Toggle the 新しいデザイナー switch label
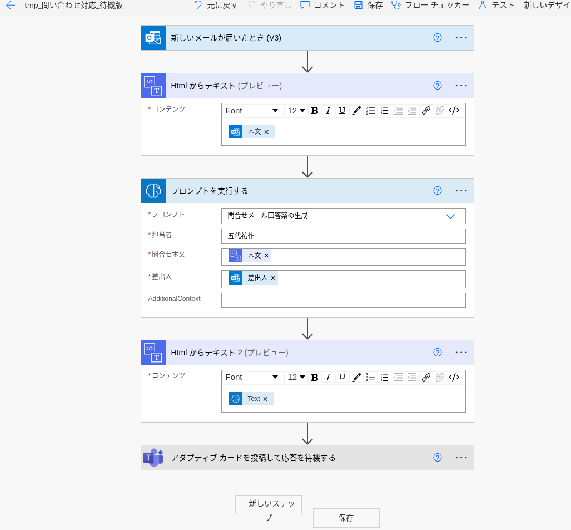Screen dimensions: 571x530 point(547,5)
